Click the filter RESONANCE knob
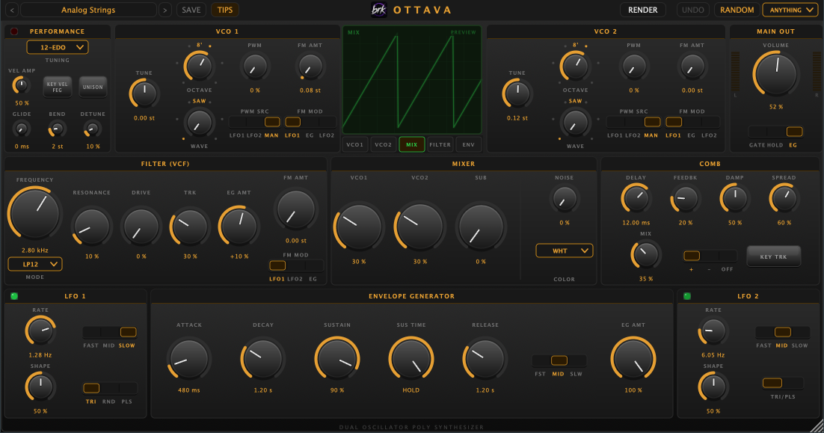 click(91, 227)
